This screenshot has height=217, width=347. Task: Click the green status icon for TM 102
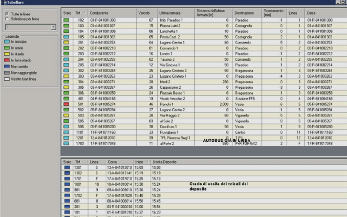tap(66, 20)
